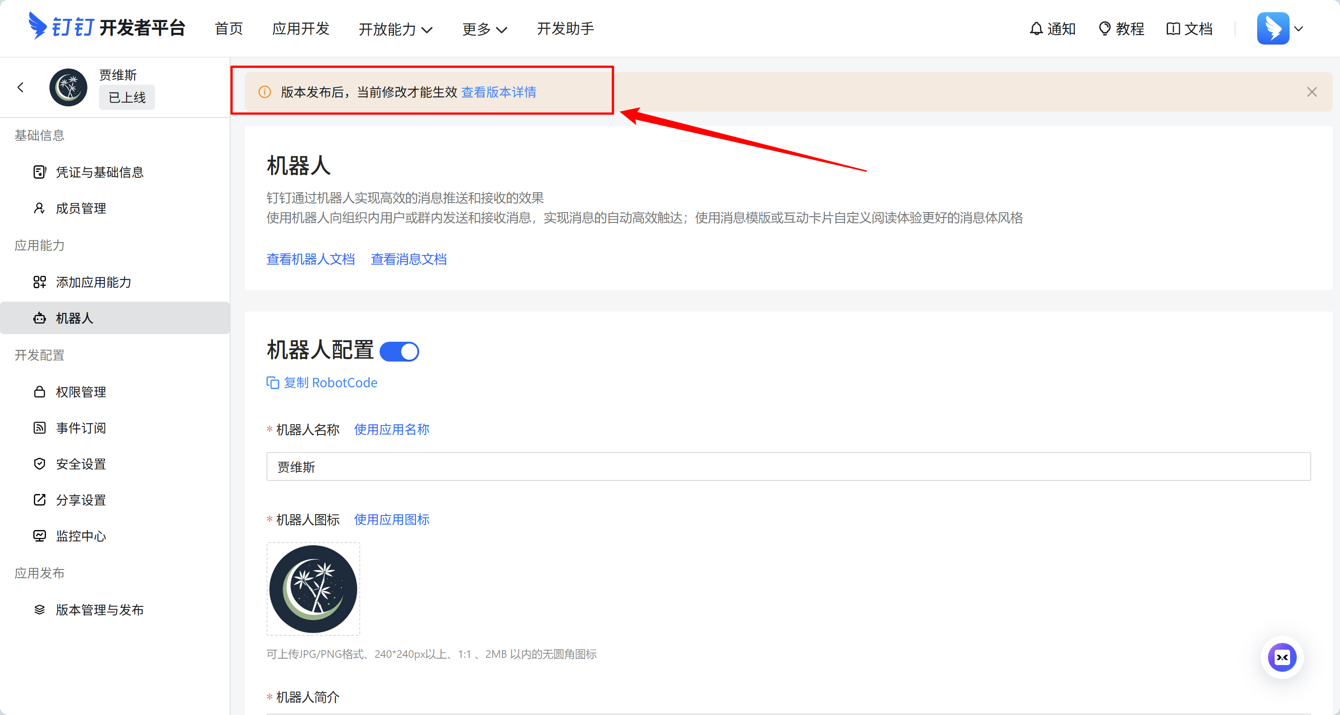Screen dimensions: 1340x715
Task: Click the copy RobotCode icon
Action: pos(272,383)
